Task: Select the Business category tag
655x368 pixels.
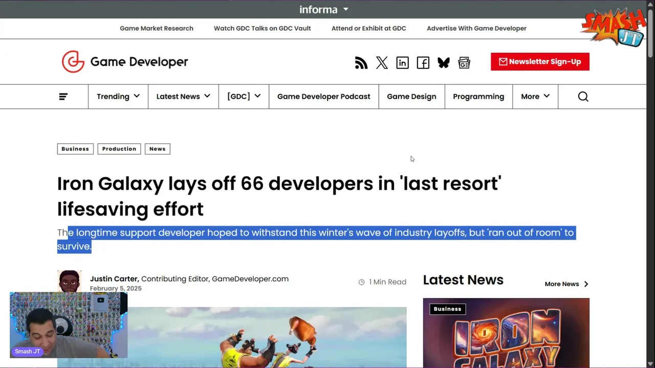Action: pyautogui.click(x=75, y=149)
